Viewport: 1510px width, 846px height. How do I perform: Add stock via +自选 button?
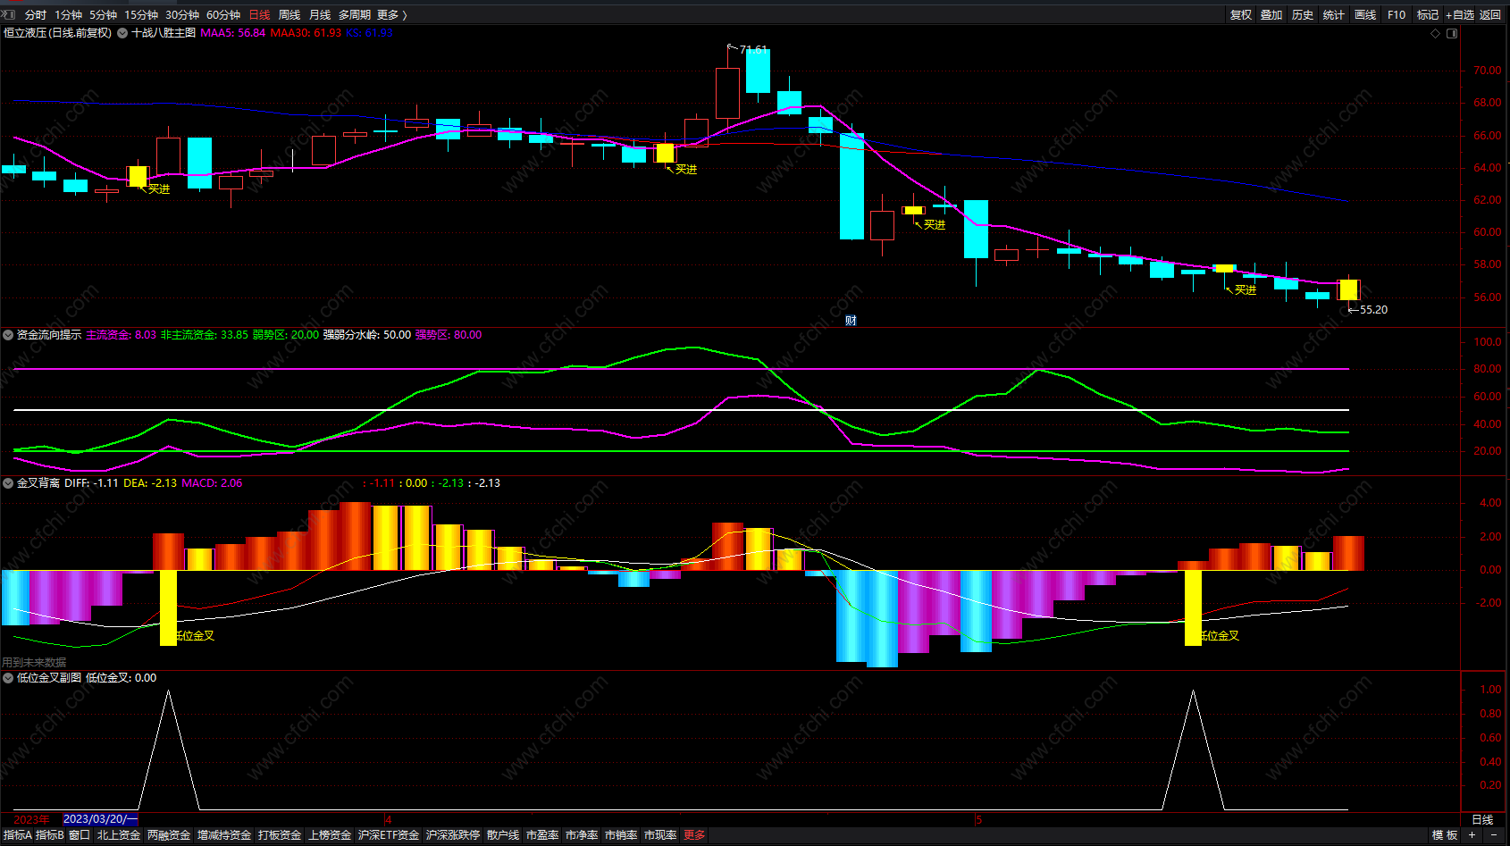(1460, 14)
